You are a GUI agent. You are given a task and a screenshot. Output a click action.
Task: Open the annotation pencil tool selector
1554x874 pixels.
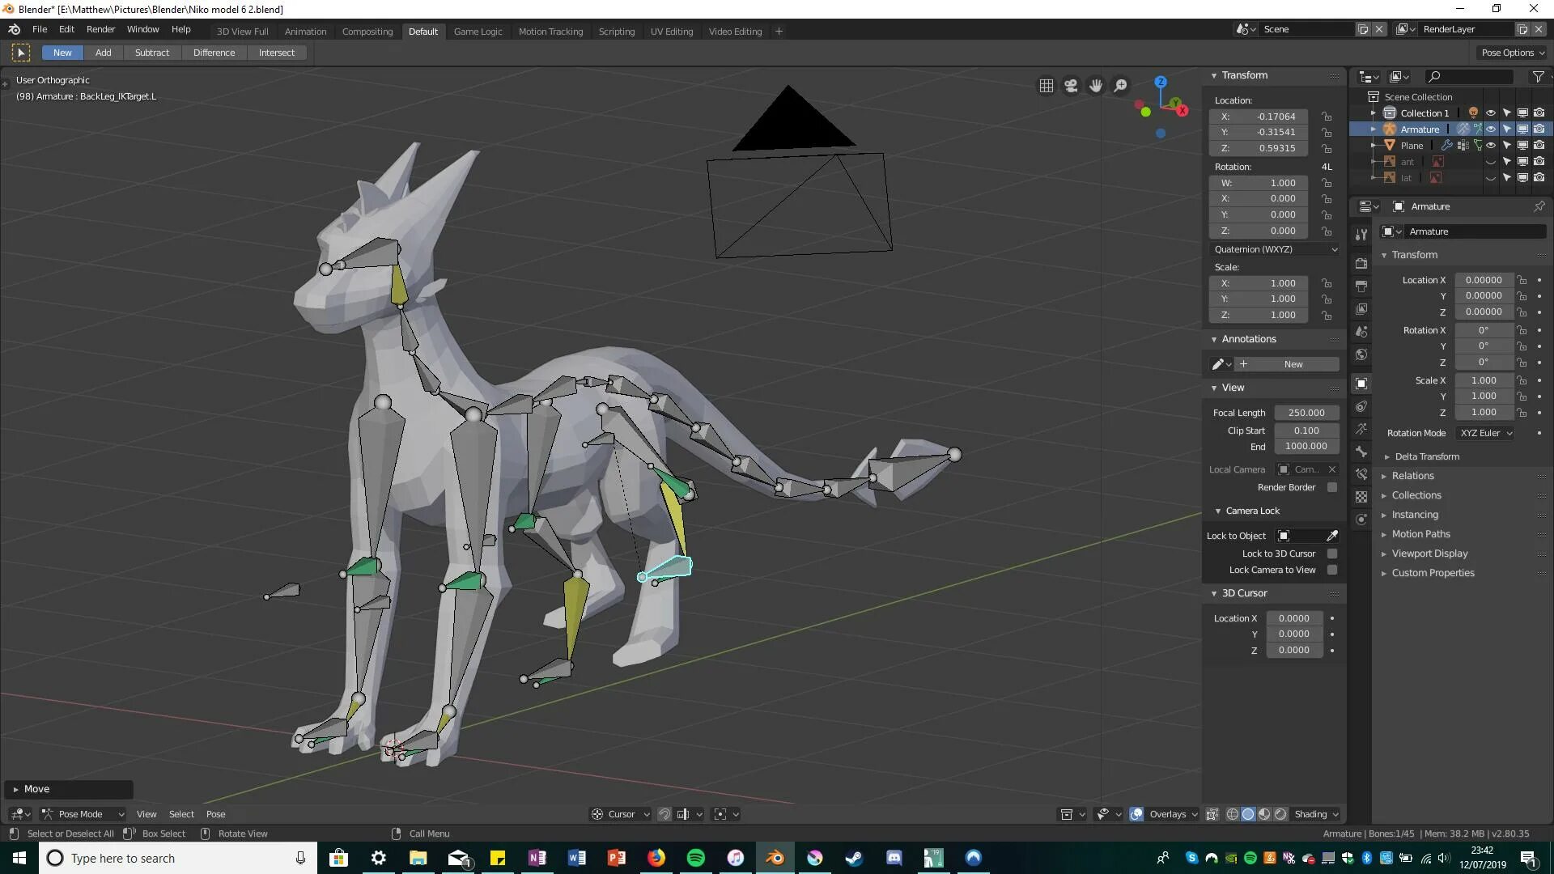1221,364
